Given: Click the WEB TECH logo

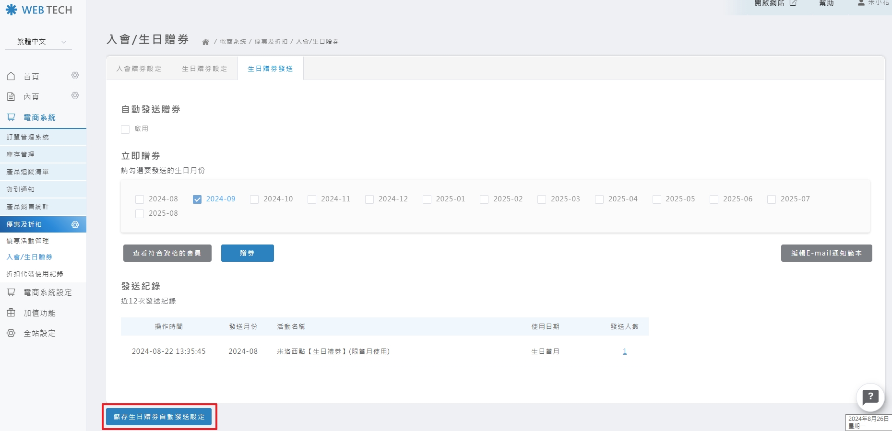Looking at the screenshot, I should 39,10.
